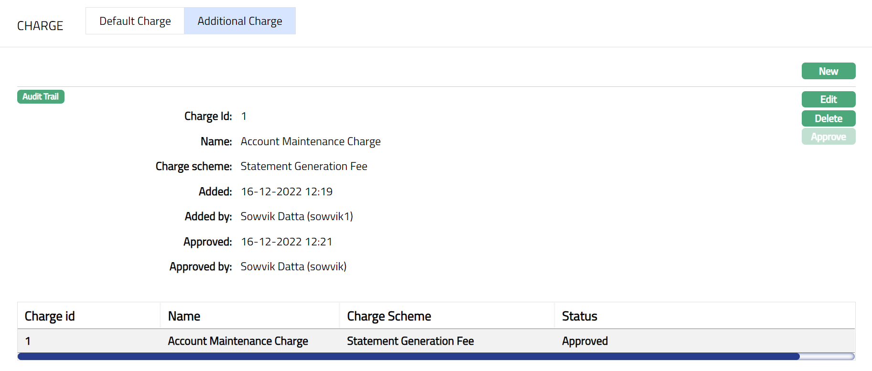
Task: Click the Added by value Sowvik Datta (sowvik1)
Action: pos(297,216)
